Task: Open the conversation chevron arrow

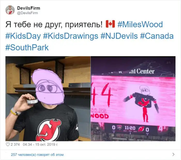Action: (x=173, y=154)
